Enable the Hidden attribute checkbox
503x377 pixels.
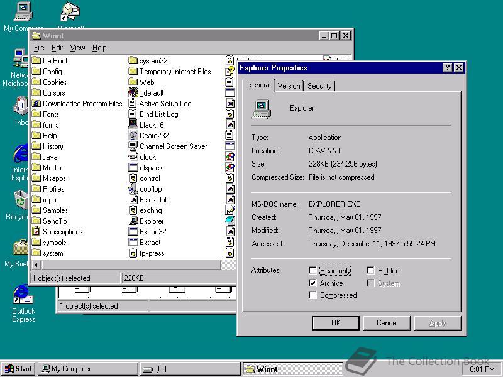[x=370, y=271]
